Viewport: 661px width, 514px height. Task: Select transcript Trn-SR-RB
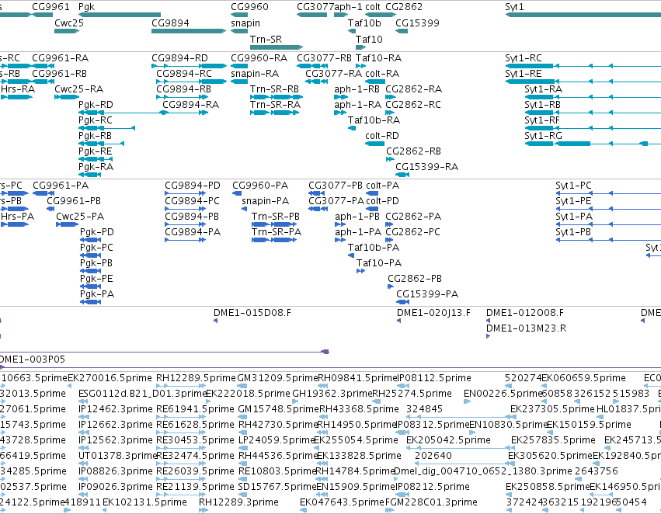(274, 89)
